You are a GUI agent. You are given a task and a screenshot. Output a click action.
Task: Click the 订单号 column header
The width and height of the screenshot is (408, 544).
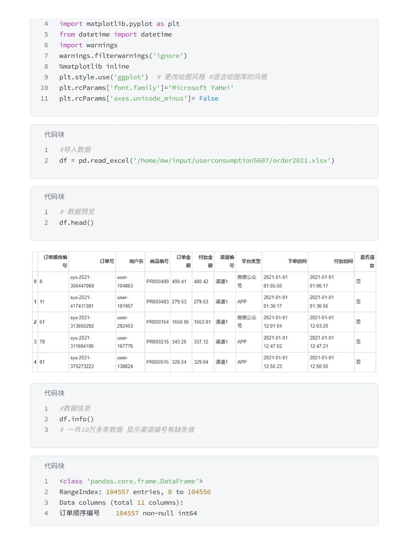pyautogui.click(x=107, y=261)
